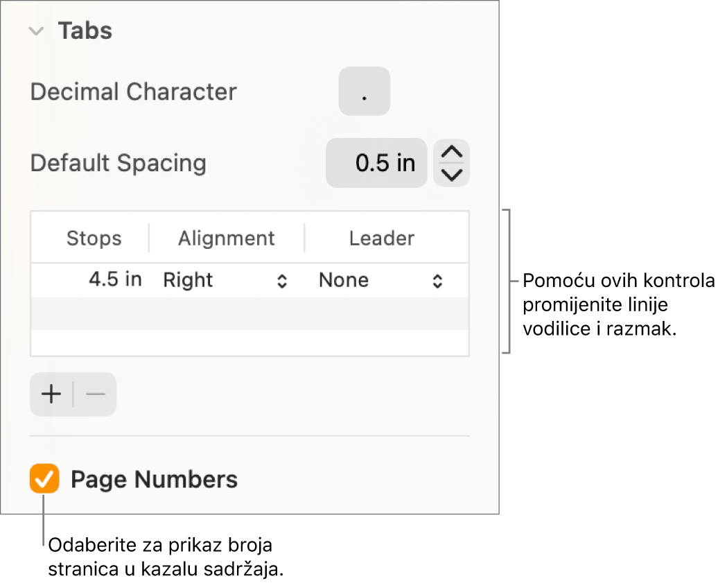
Task: Remove tab stop with minus button
Action: coord(96,394)
